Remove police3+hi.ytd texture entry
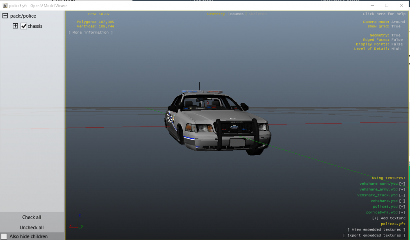The height and width of the screenshot is (240, 410). coord(402,212)
